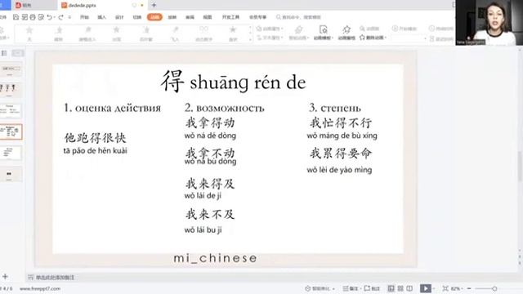Open the 文本属性 (Text Properties) dropdown
Image resolution: width=523 pixels, height=294 pixels.
coord(270,38)
